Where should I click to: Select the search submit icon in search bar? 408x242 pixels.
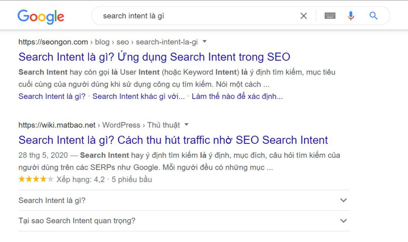[x=373, y=15]
